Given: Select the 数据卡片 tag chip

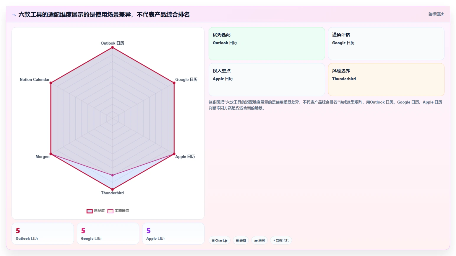Looking at the screenshot, I should [x=281, y=240].
